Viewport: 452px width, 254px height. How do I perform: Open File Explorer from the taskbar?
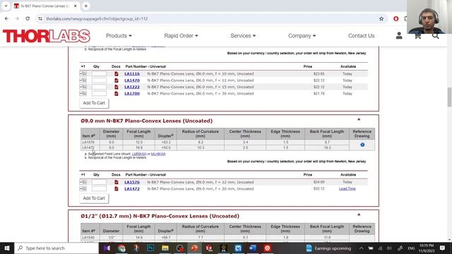[165, 248]
